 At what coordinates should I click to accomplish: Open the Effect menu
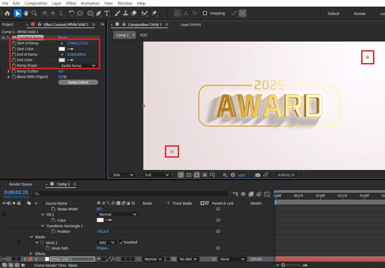[71, 3]
